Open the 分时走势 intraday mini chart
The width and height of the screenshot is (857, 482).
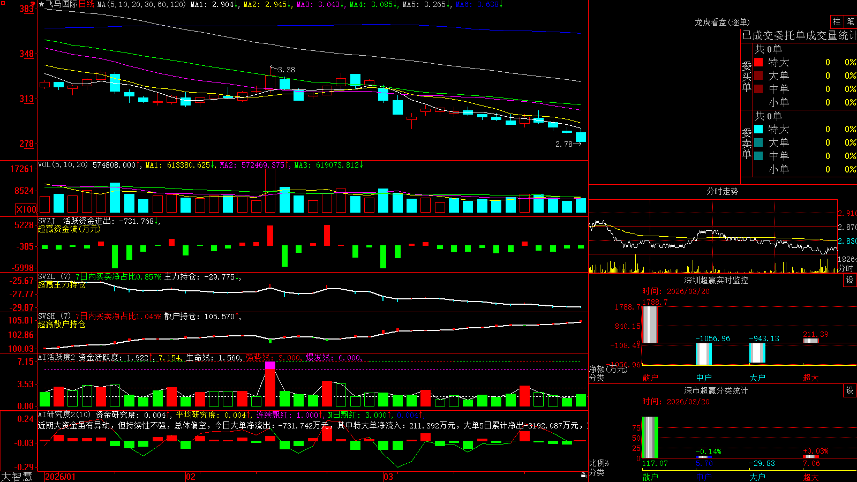(x=713, y=236)
